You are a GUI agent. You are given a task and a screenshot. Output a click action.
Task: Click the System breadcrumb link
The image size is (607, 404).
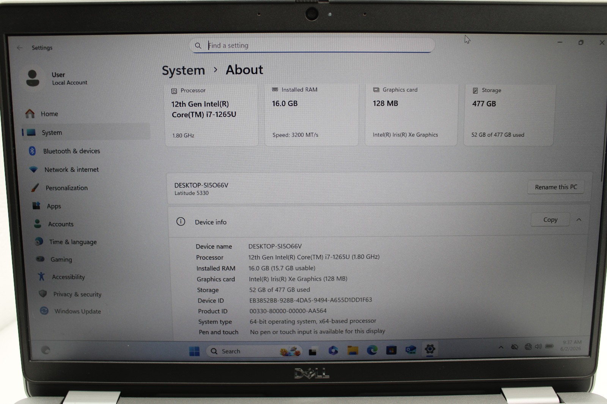tap(183, 70)
